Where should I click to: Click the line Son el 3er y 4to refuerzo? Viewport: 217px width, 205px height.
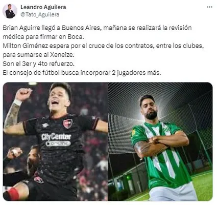tap(39, 64)
